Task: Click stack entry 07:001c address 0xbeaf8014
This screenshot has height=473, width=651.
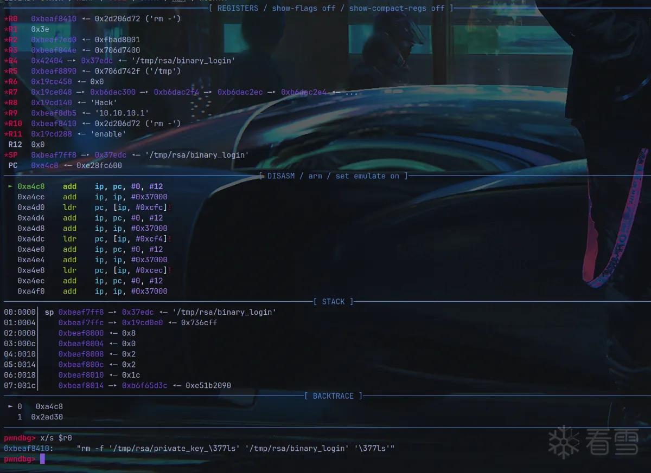Action: pyautogui.click(x=81, y=386)
